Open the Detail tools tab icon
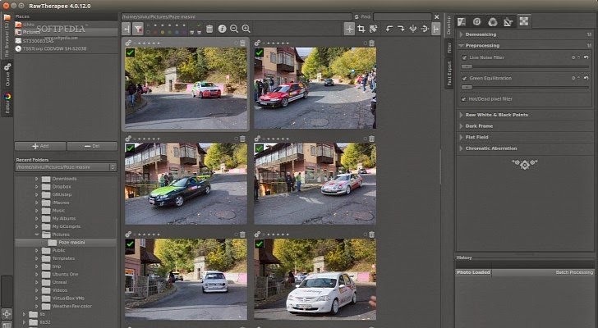 click(x=476, y=21)
